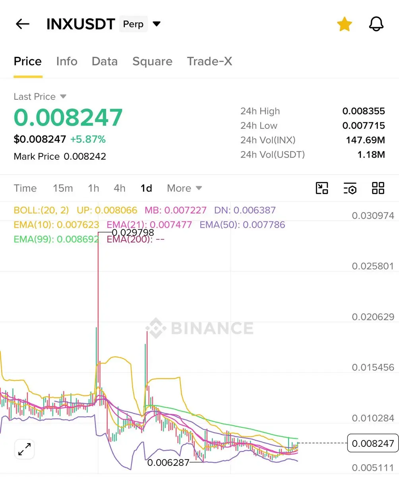399x477 pixels.
Task: Click the 0.010284 price axis label
Action: click(x=373, y=418)
